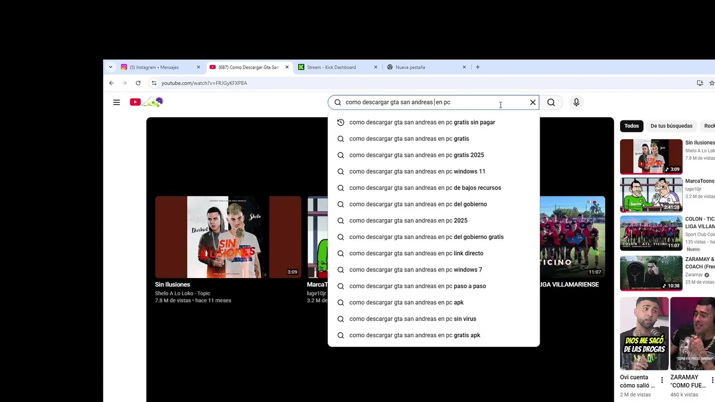The height and width of the screenshot is (402, 715).
Task: Reload the current page
Action: pos(138,83)
